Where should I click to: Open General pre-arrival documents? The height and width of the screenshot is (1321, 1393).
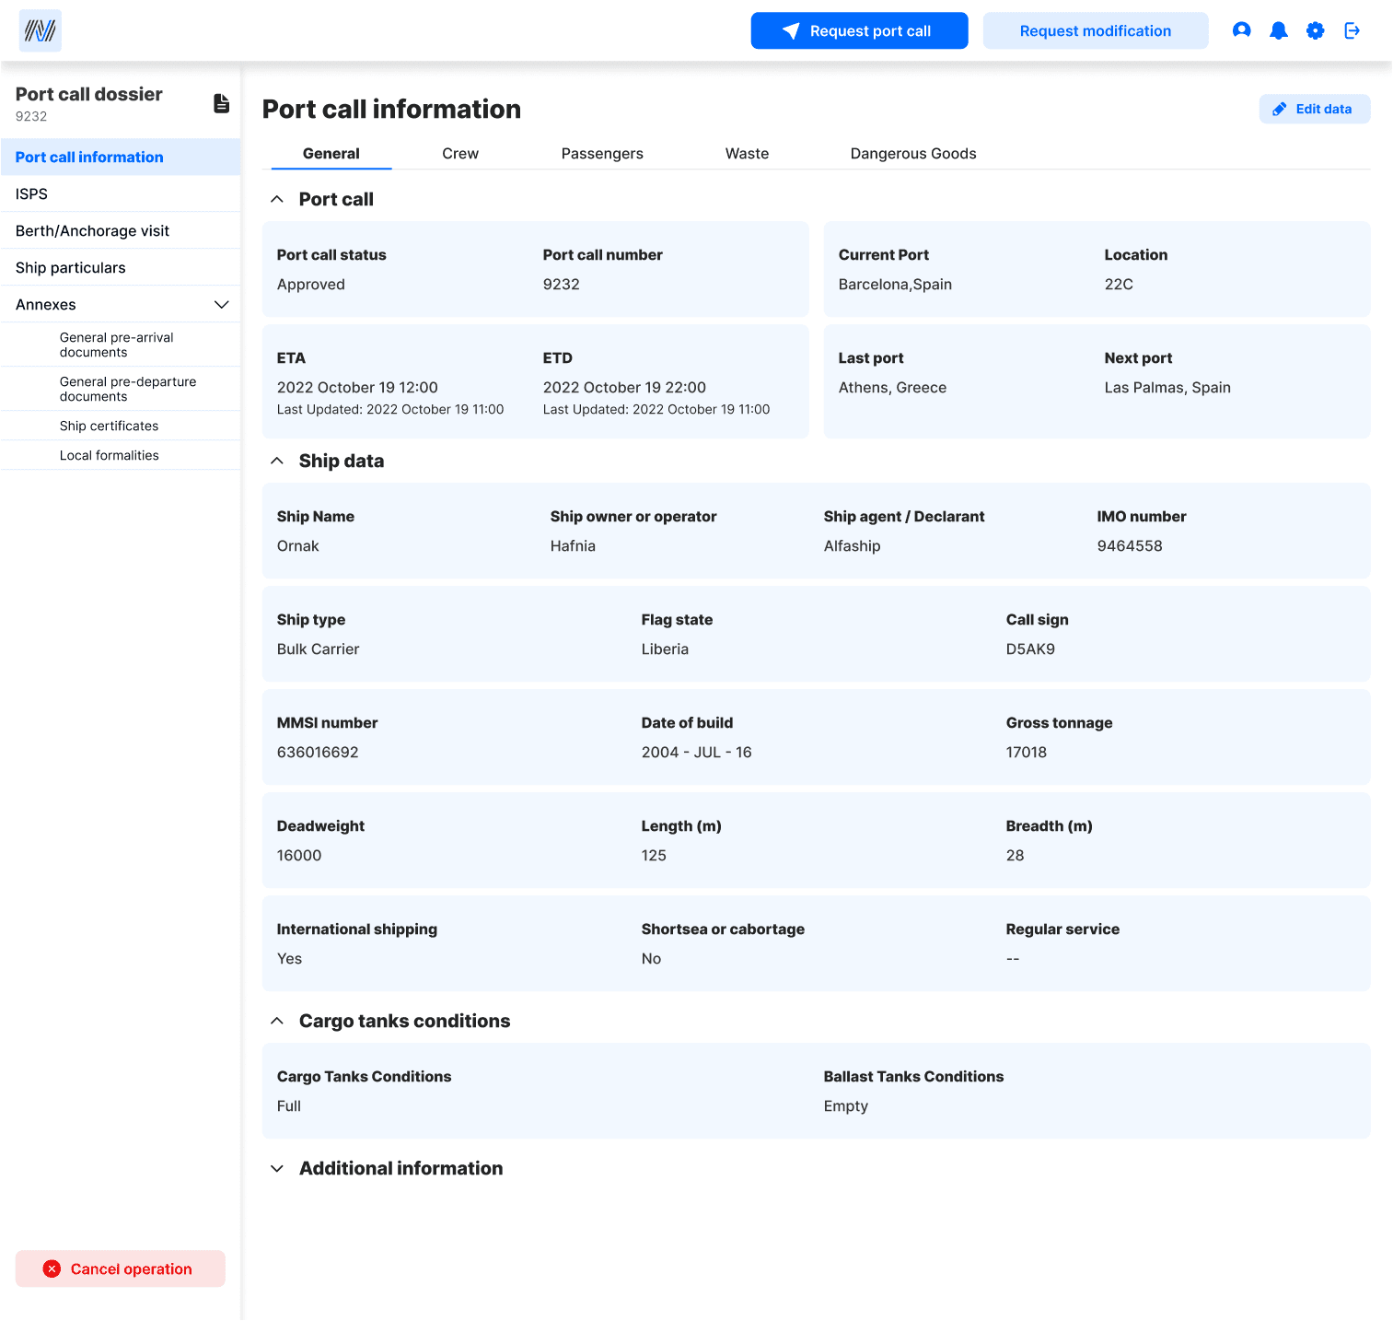(x=121, y=345)
